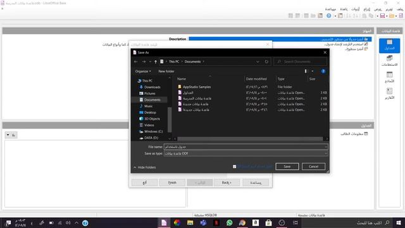Open the بلا preview dropdown in Base window
405x228 pixels.
tap(11, 135)
